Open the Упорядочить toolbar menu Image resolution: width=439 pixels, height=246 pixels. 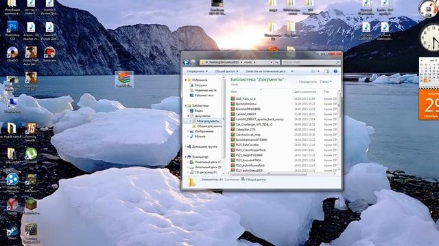coord(197,71)
